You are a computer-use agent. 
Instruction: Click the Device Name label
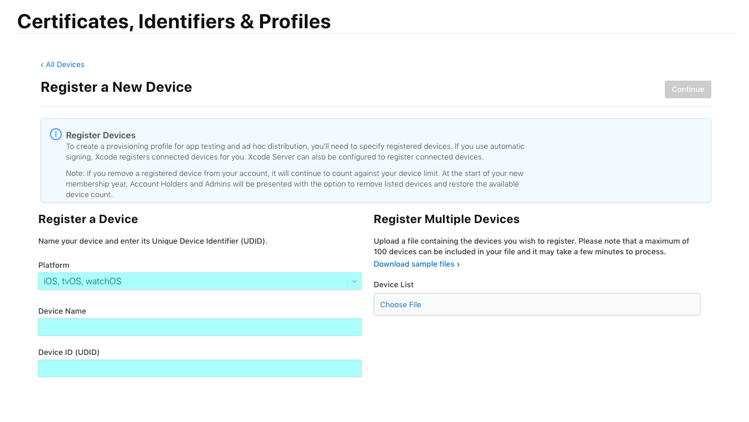[x=62, y=311]
